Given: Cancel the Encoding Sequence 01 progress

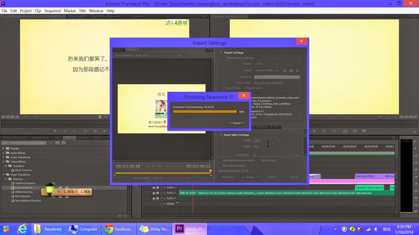Looking at the screenshot, I should (236, 123).
